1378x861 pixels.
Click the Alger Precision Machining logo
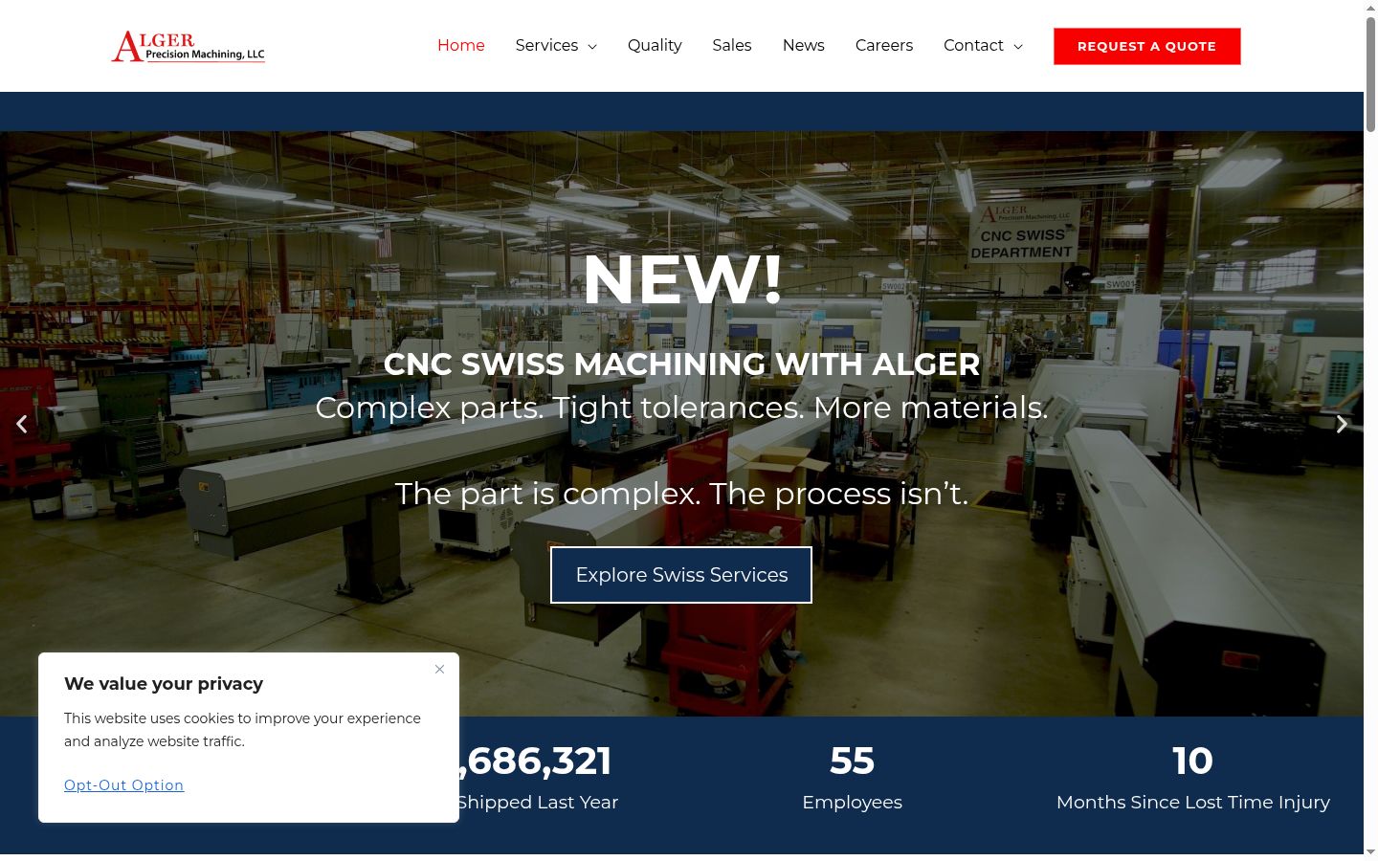pyautogui.click(x=189, y=46)
